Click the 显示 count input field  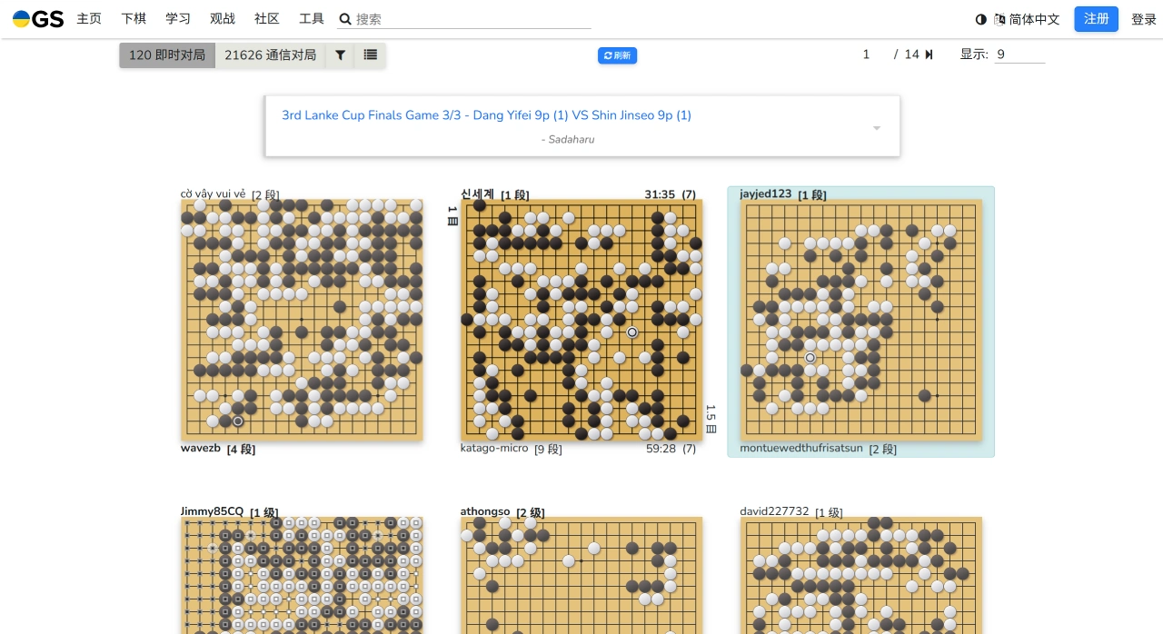[1019, 54]
